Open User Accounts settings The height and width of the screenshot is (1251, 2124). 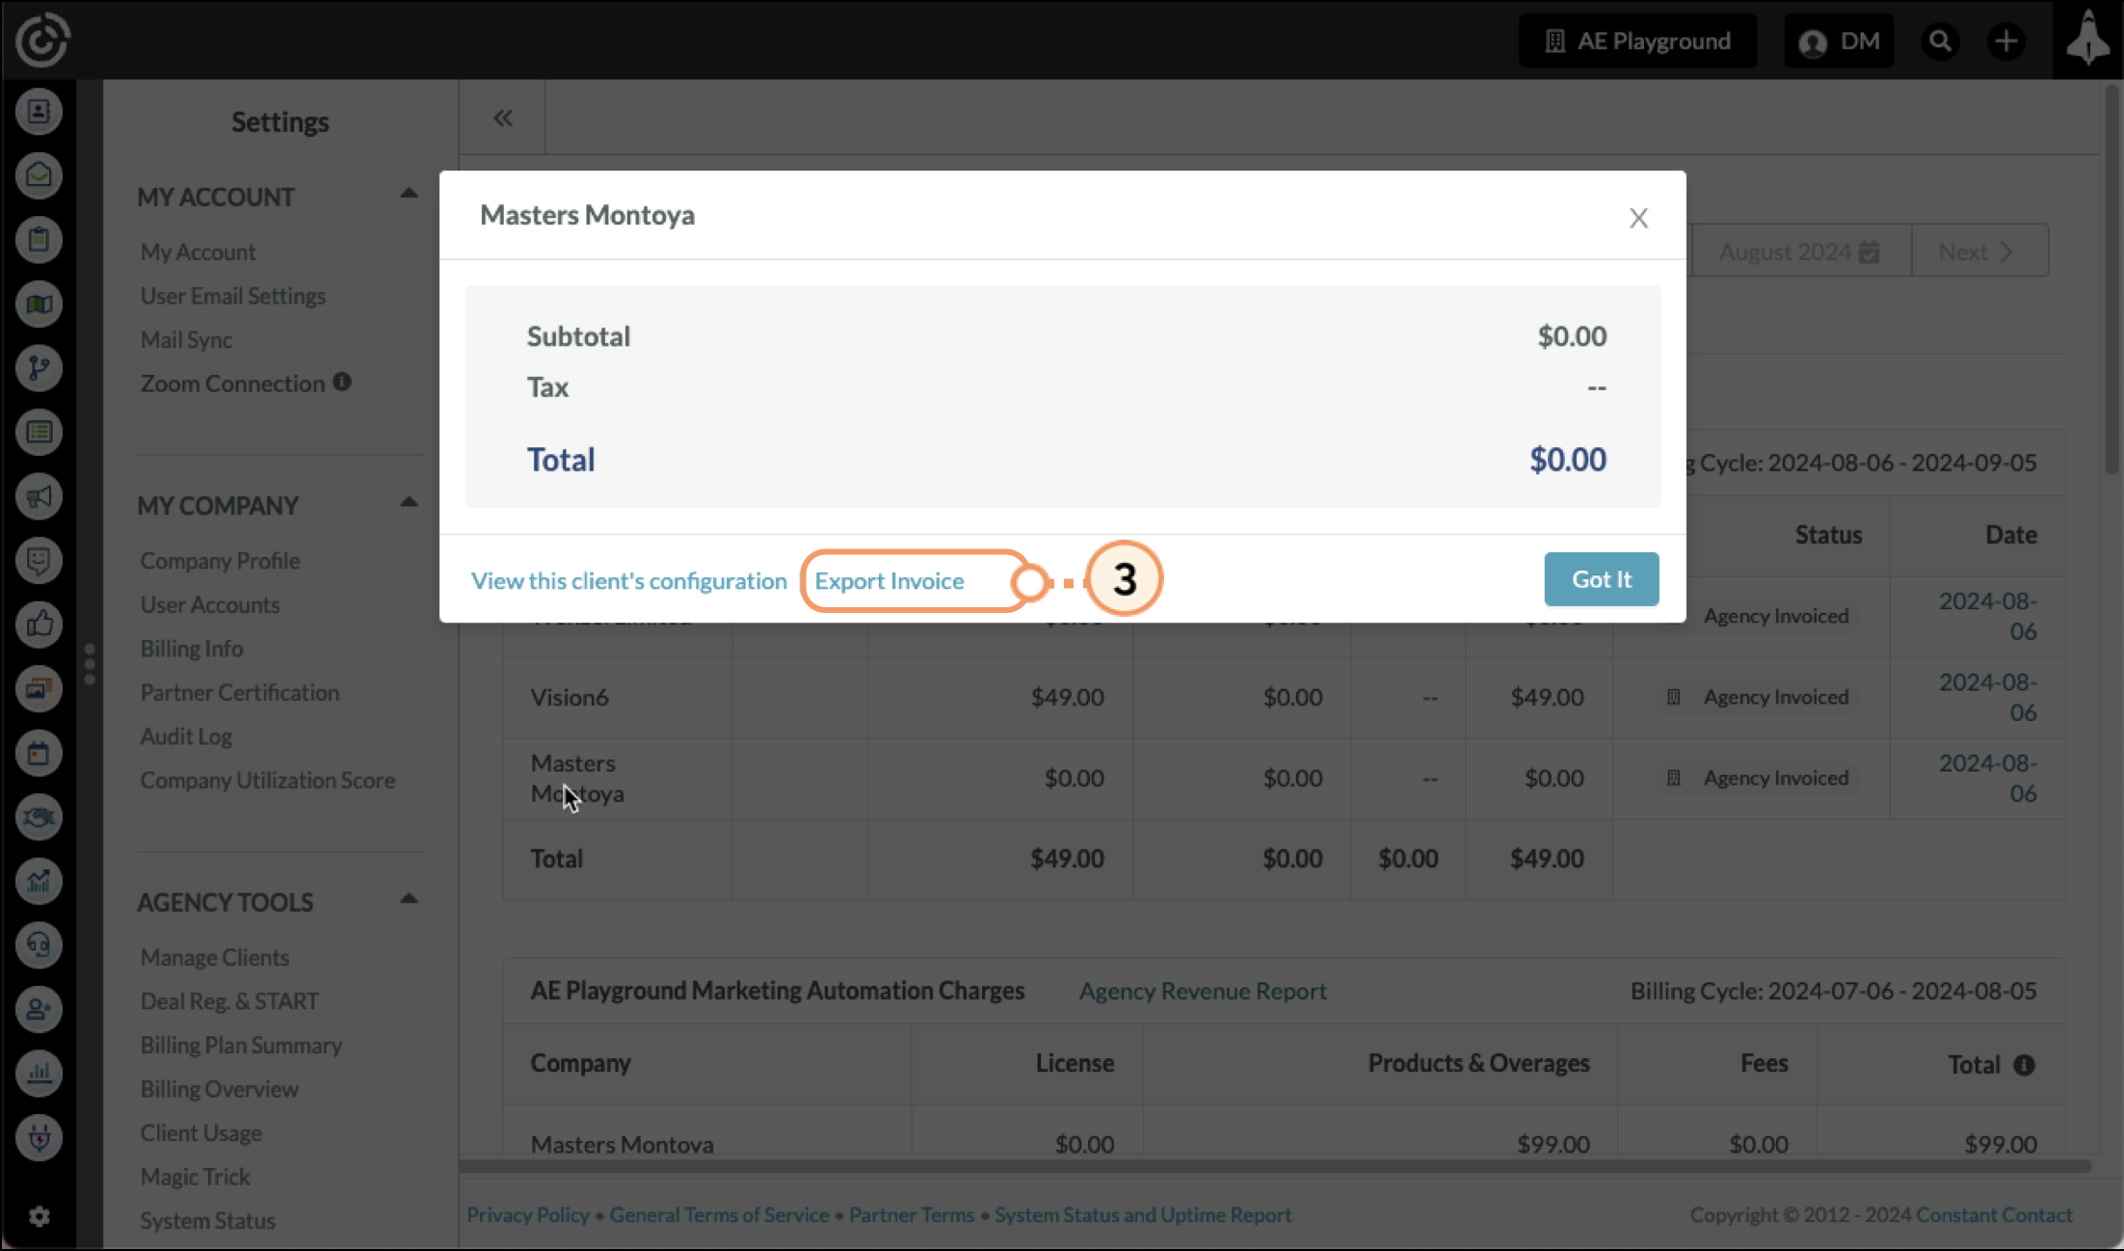tap(210, 604)
